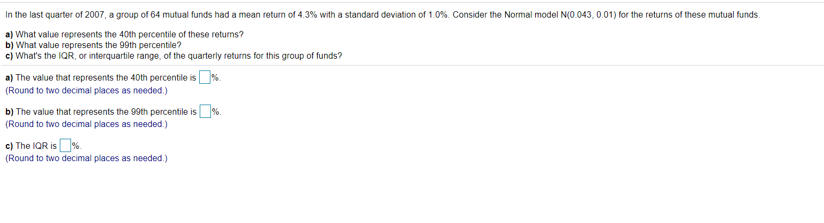This screenshot has height=223, width=824.
Task: Click the IQR answer box
Action: click(65, 146)
